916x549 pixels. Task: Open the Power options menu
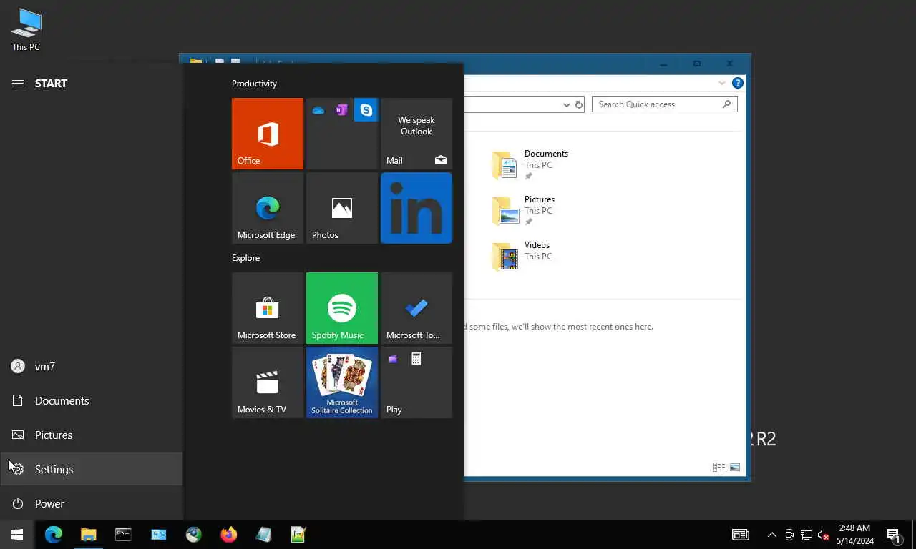[92, 504]
